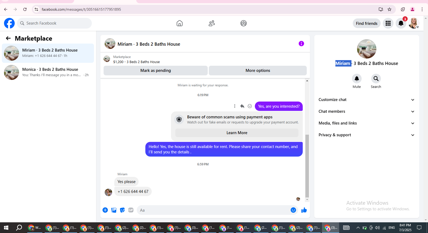
Task: Open the Friends icon in top navigation
Action: click(x=212, y=23)
